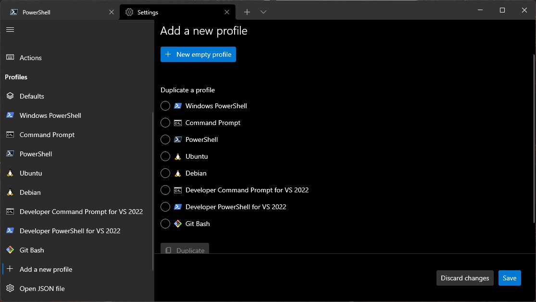Viewport: 536px width, 302px height.
Task: Open the Actions settings page
Action: click(77, 58)
